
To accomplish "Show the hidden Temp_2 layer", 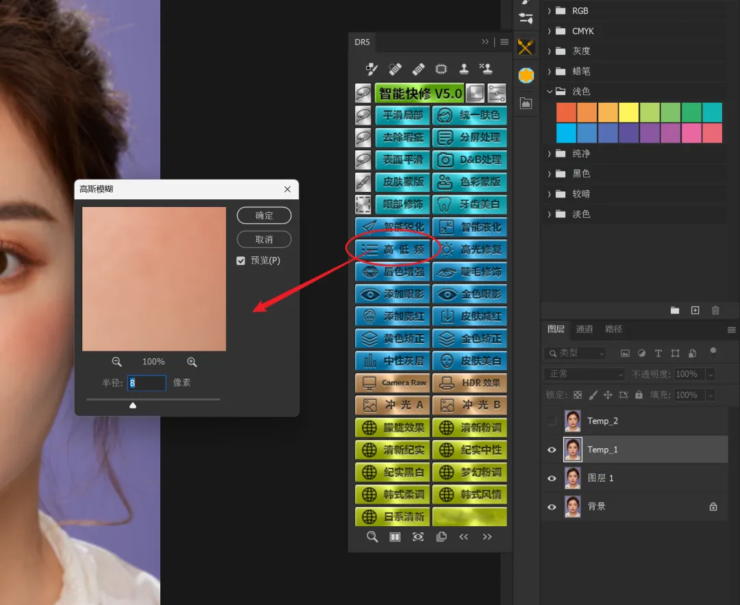I will point(551,421).
